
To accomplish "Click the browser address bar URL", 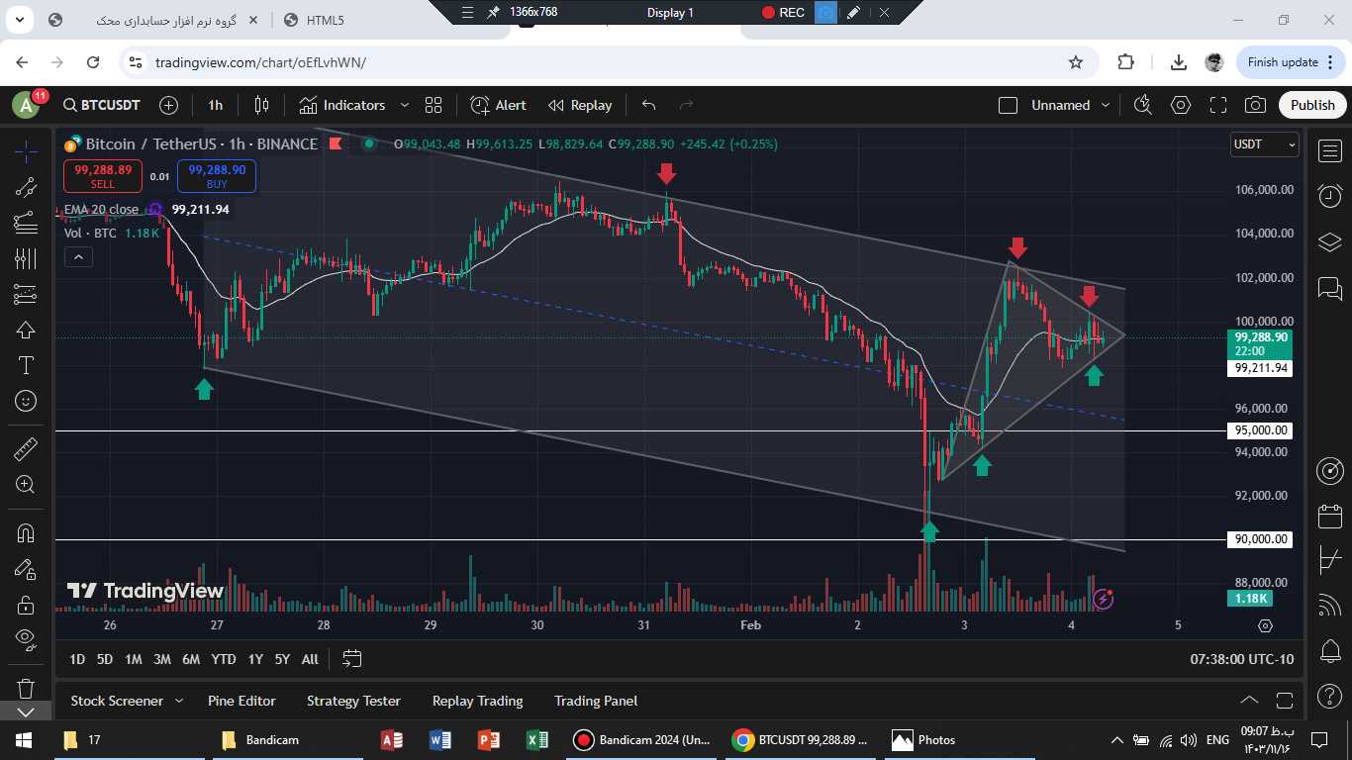I will pos(260,62).
